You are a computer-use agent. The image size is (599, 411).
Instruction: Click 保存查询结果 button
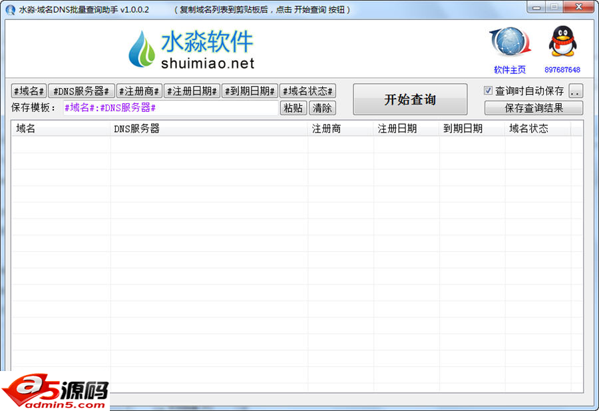click(534, 108)
